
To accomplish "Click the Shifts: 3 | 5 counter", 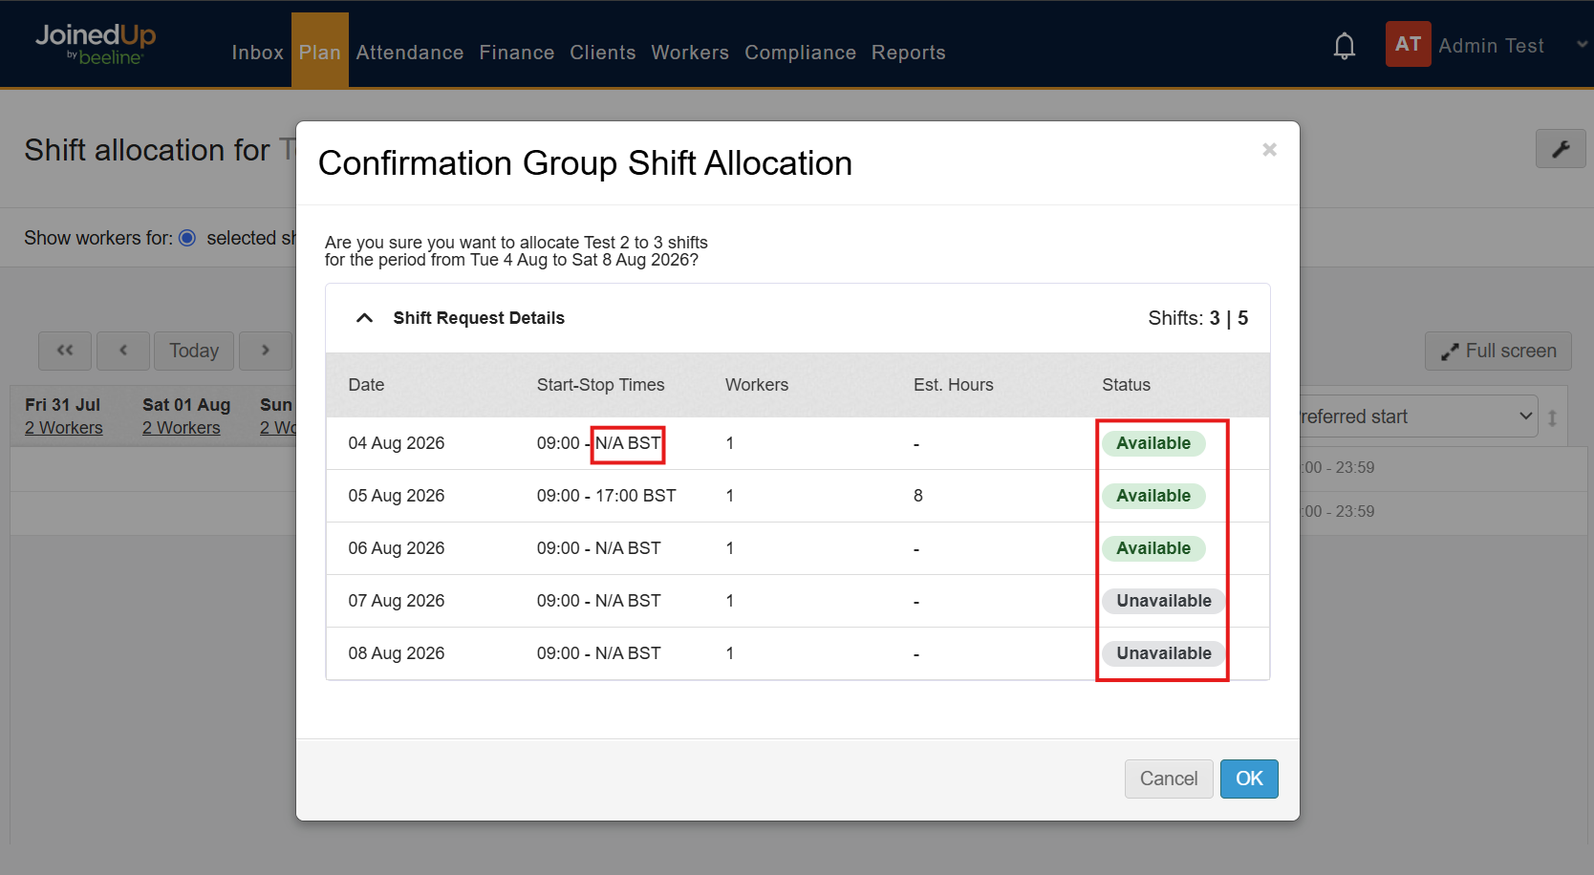I will point(1198,318).
